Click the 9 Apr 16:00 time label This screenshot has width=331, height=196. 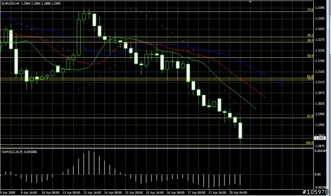tap(29, 192)
